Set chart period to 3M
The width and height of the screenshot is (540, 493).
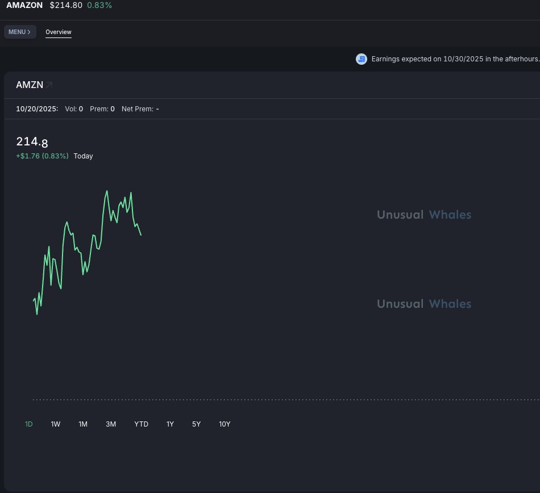click(111, 424)
